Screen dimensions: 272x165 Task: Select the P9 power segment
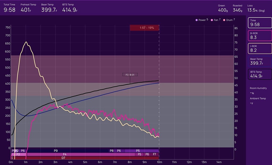click(56, 151)
